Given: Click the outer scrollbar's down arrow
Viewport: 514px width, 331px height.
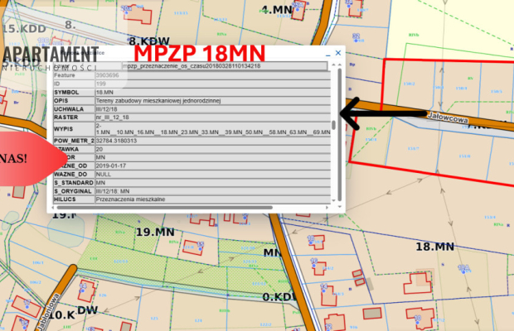Looking at the screenshot, I should (340, 206).
